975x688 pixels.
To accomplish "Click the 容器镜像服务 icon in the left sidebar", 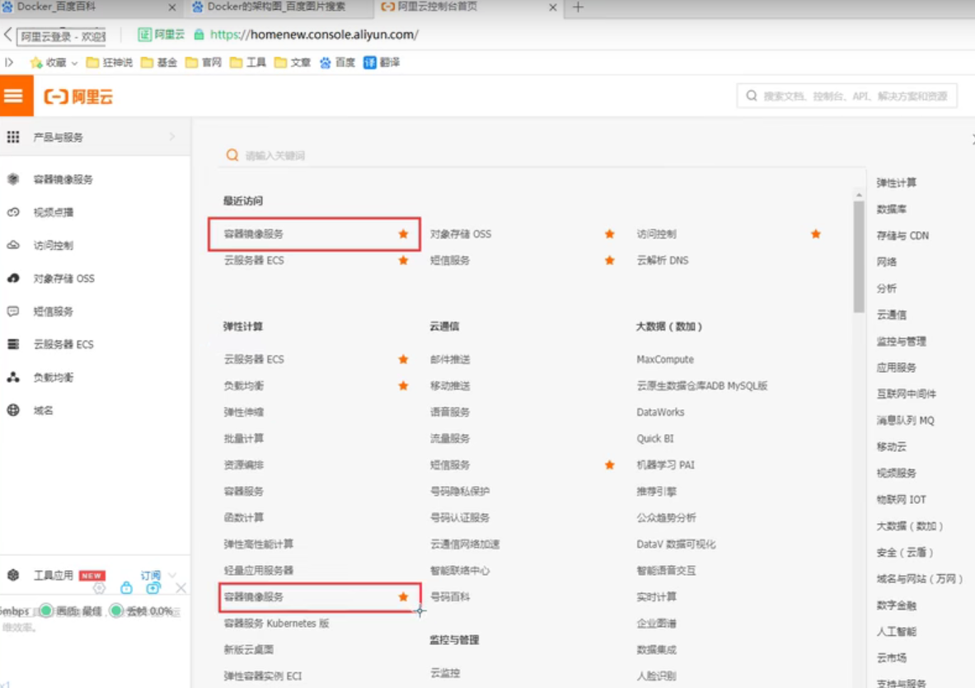I will click(13, 179).
